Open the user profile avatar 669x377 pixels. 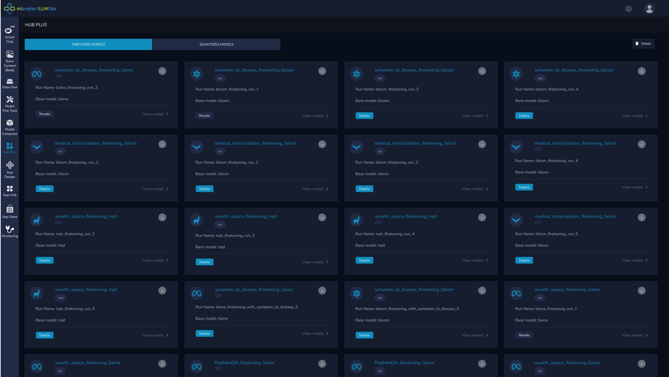[x=649, y=9]
